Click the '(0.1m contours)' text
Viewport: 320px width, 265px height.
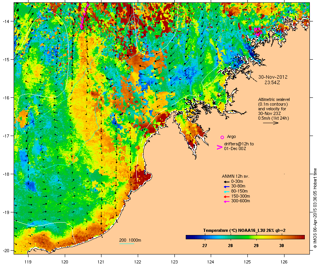point(273,104)
